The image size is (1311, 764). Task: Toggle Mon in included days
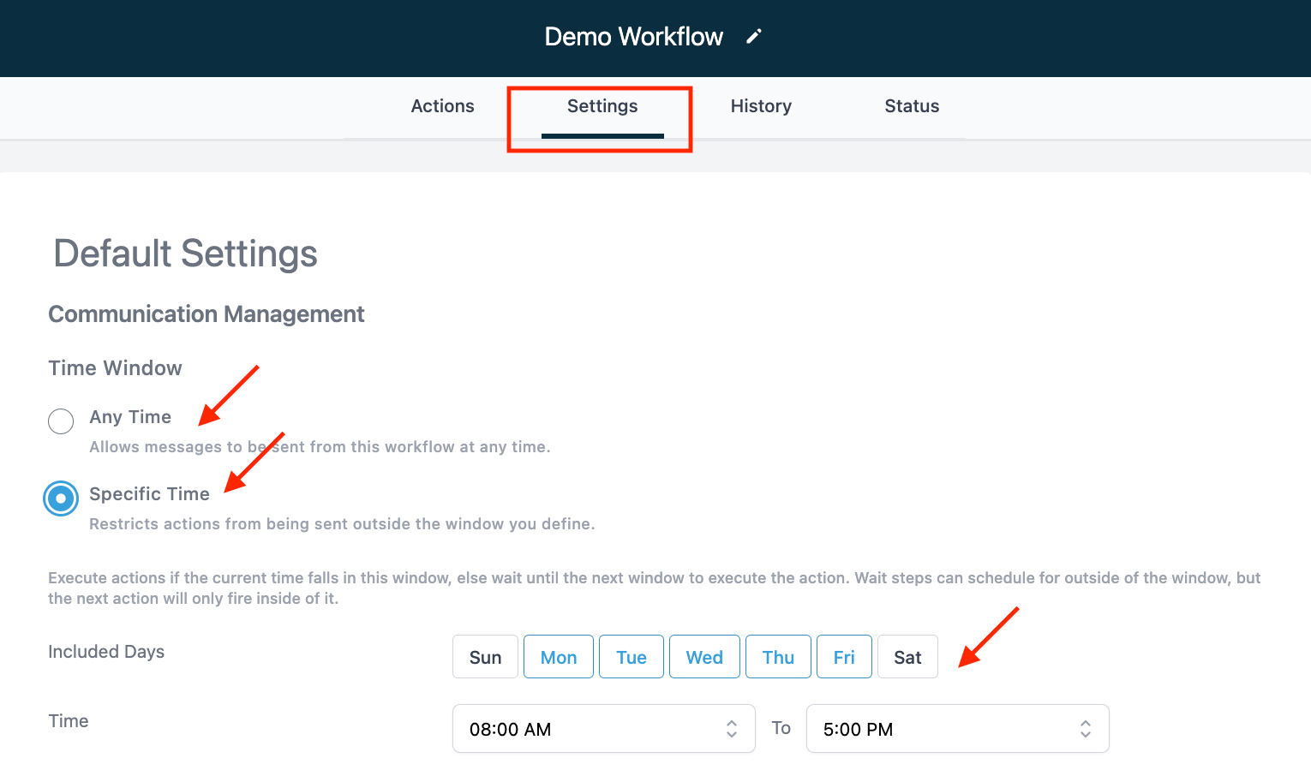point(559,657)
